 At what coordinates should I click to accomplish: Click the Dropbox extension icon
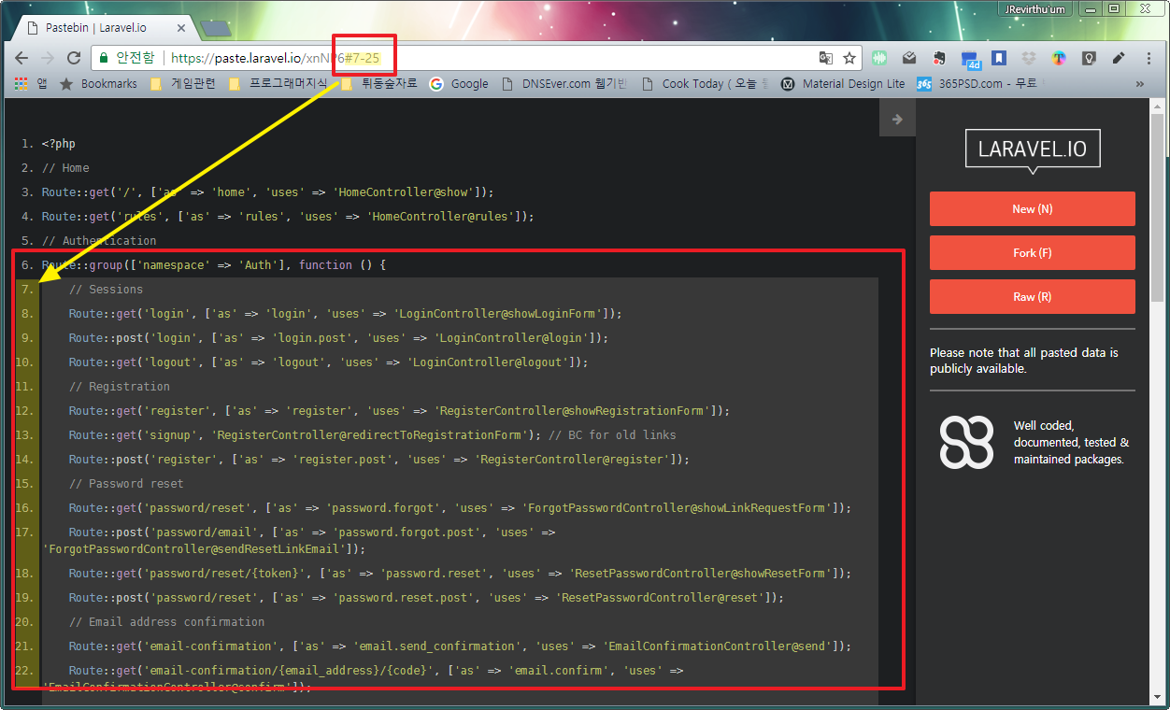pyautogui.click(x=1029, y=58)
